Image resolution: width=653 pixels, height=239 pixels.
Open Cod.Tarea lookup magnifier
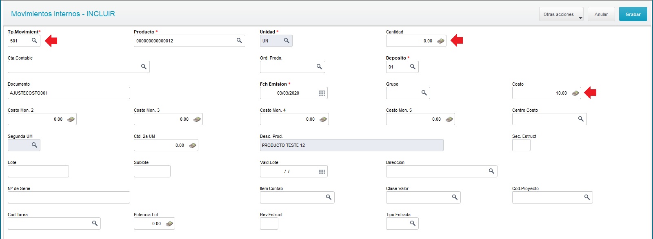95,223
